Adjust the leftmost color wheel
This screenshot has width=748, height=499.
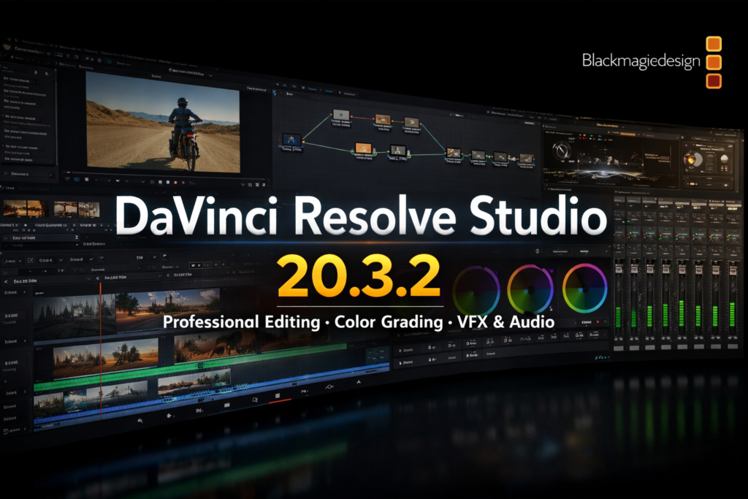click(x=476, y=290)
